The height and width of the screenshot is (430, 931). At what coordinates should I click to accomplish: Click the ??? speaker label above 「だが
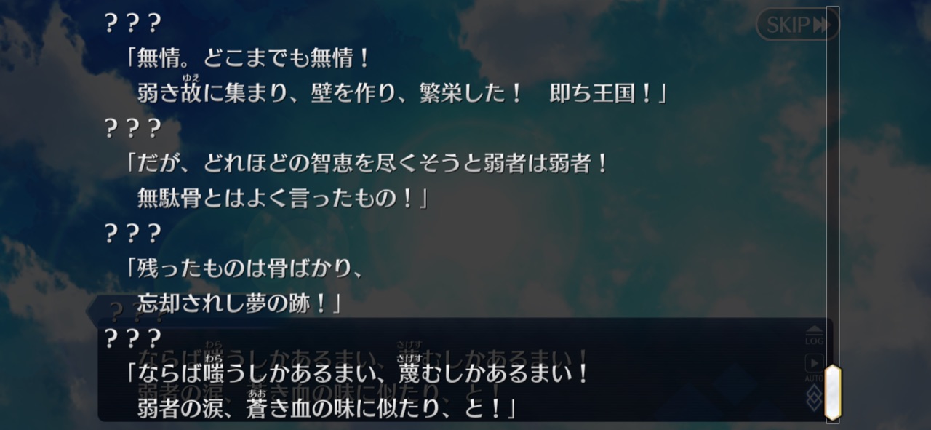132,128
